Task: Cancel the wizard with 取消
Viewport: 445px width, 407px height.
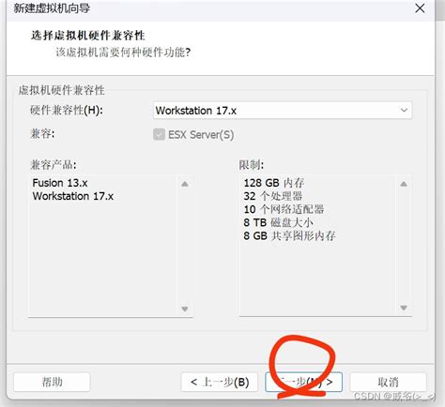Action: tap(388, 382)
